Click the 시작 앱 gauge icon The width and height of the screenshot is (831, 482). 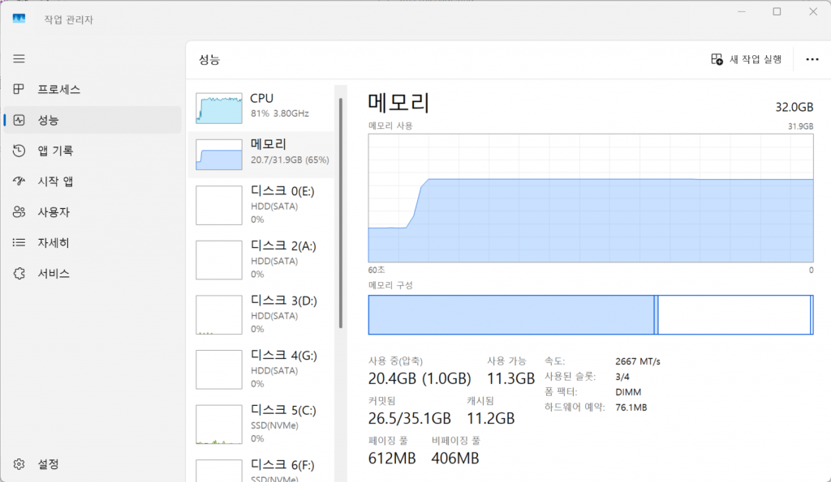(19, 181)
